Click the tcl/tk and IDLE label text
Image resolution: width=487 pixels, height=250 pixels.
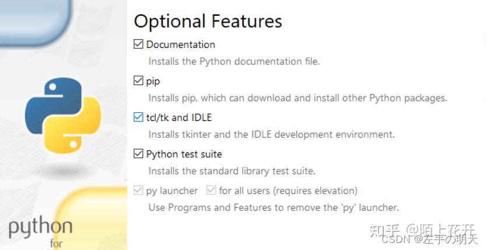pyautogui.click(x=178, y=118)
